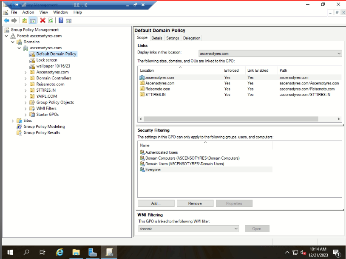Click the Back navigation arrow icon
Image resolution: width=346 pixels, height=259 pixels.
[7, 20]
